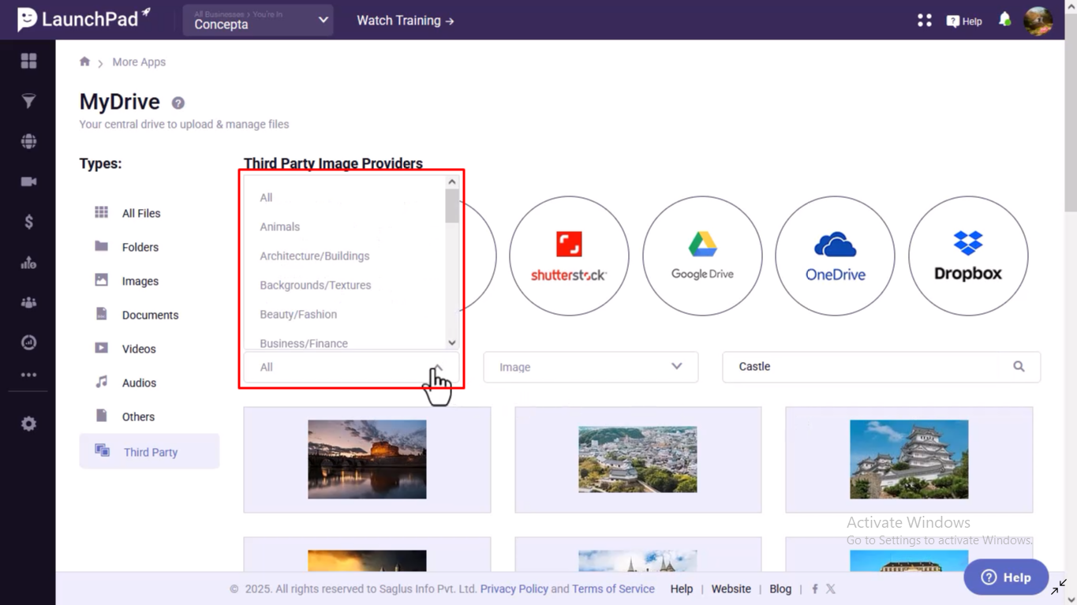Image resolution: width=1077 pixels, height=605 pixels.
Task: Filter by Audios type
Action: (139, 383)
